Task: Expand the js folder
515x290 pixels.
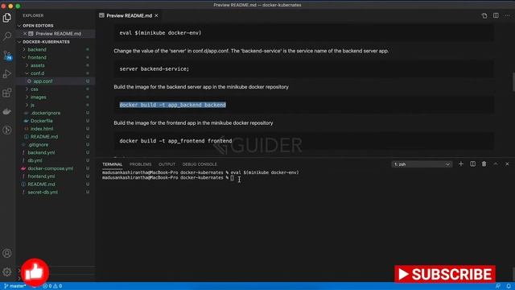Action: 32,105
